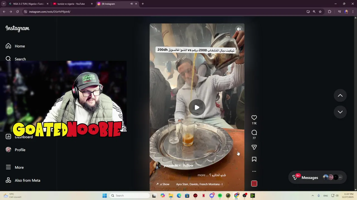
Task: Click the page's vertical scrollbar down arrow
Action: click(x=355, y=189)
